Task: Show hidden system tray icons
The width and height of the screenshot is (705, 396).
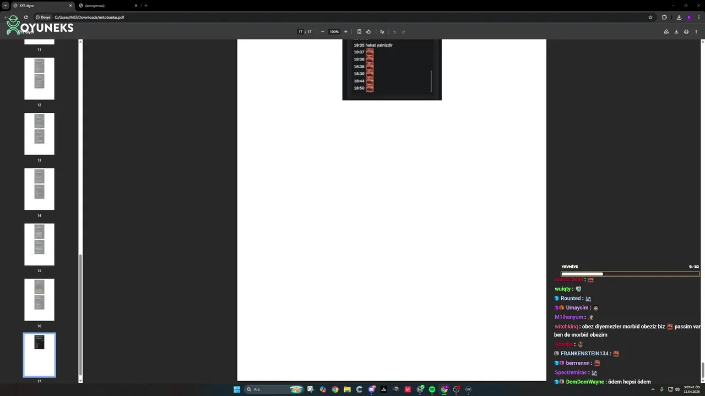Action: tap(653, 389)
